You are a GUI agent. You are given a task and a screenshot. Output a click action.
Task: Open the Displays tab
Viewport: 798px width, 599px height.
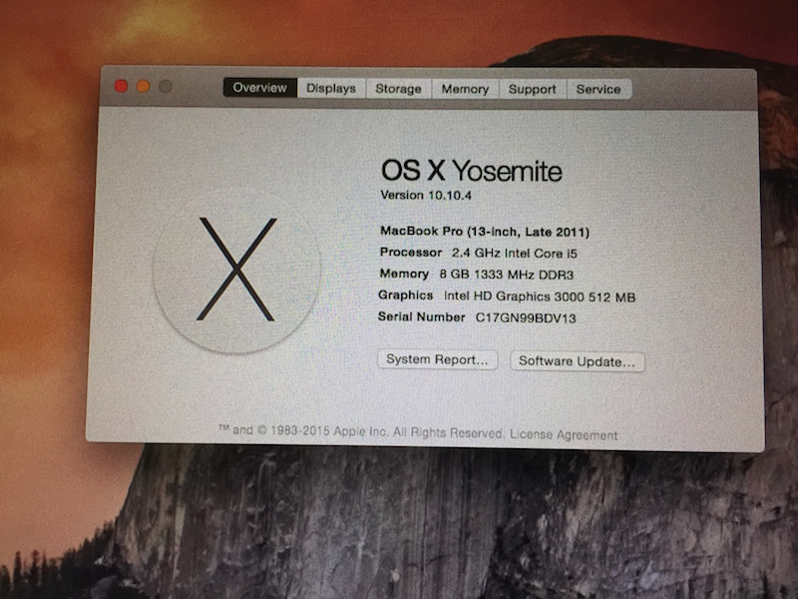pos(331,88)
